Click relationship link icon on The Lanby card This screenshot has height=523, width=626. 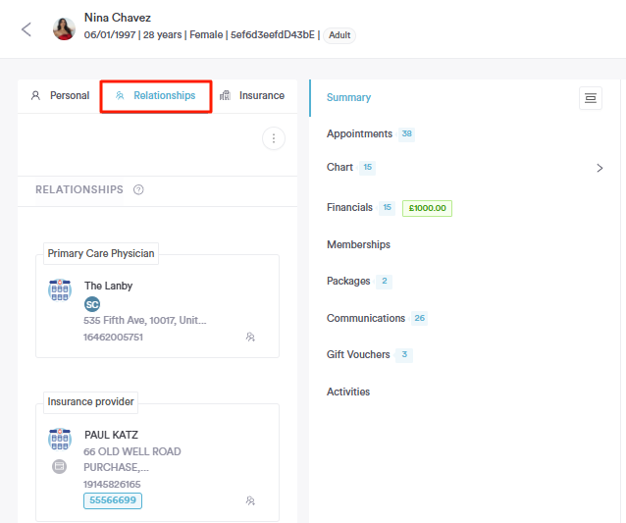[250, 337]
